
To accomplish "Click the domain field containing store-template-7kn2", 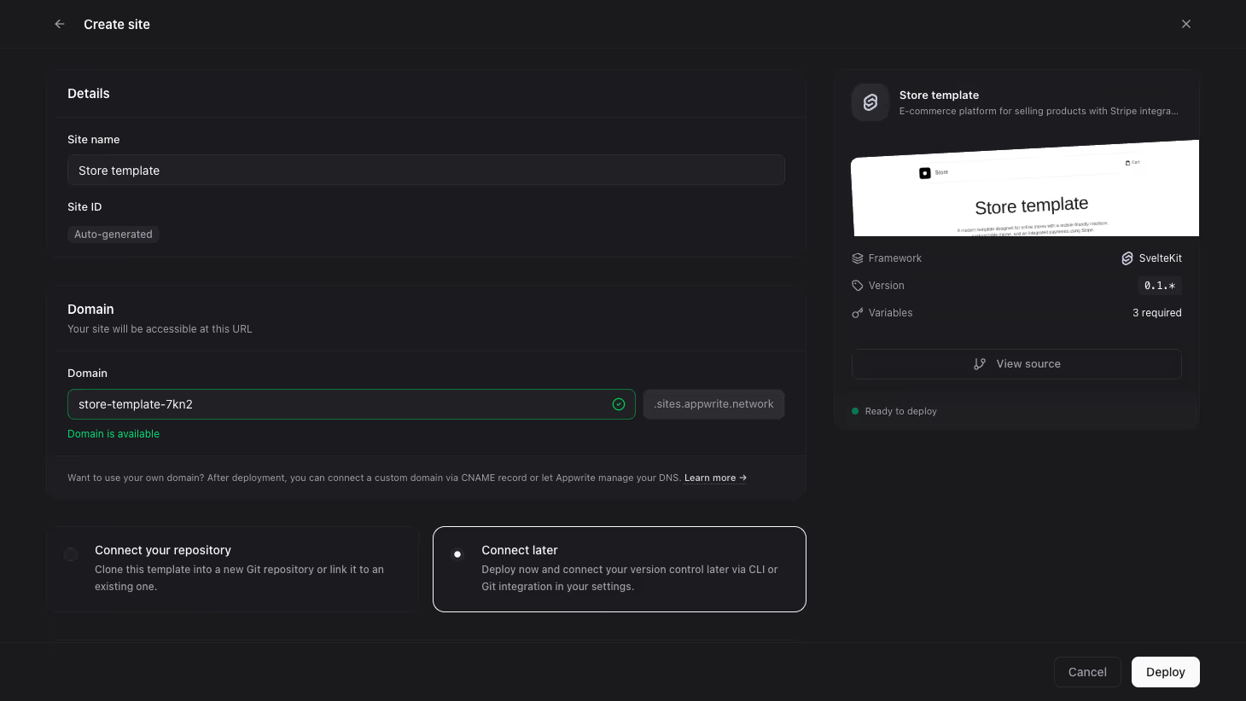I will point(352,404).
